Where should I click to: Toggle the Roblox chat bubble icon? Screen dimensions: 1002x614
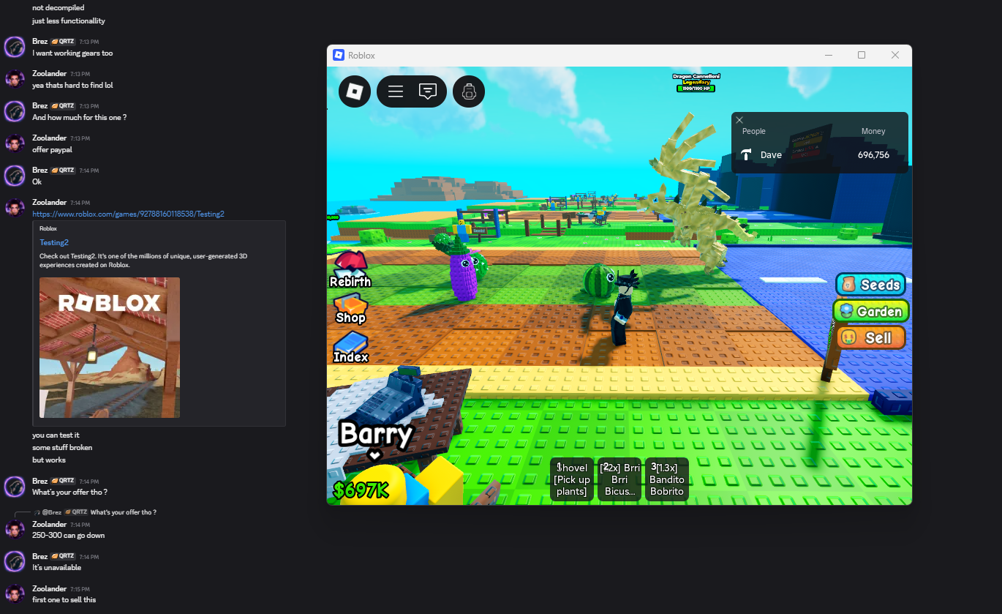[428, 91]
